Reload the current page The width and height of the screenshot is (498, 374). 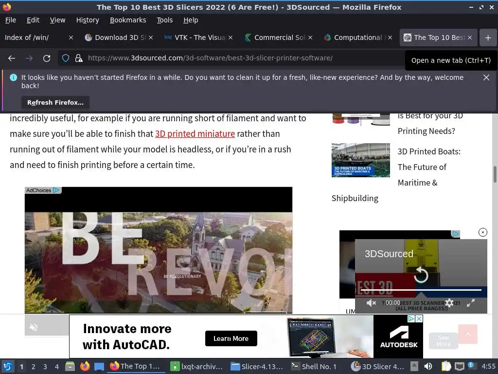pyautogui.click(x=47, y=58)
